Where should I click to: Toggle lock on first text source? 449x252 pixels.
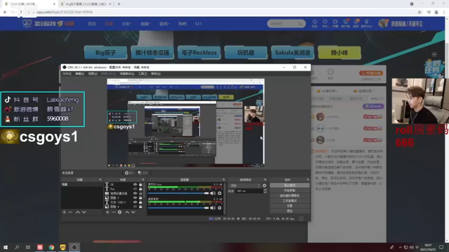click(141, 185)
